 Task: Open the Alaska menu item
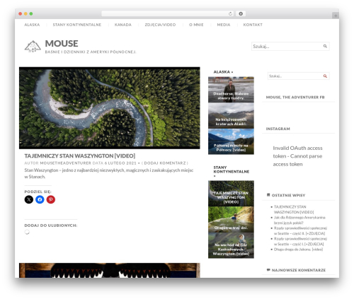[32, 25]
